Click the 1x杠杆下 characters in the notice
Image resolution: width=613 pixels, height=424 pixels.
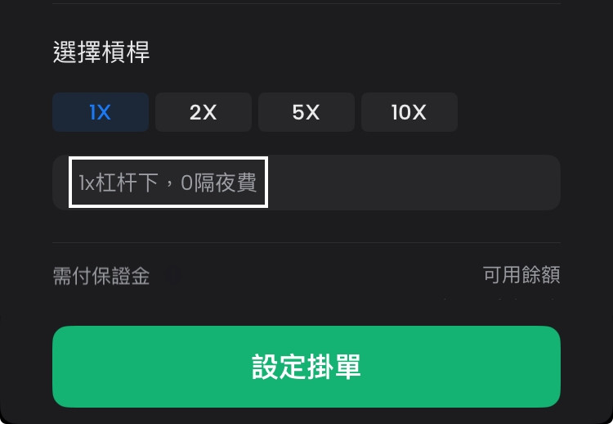click(119, 183)
